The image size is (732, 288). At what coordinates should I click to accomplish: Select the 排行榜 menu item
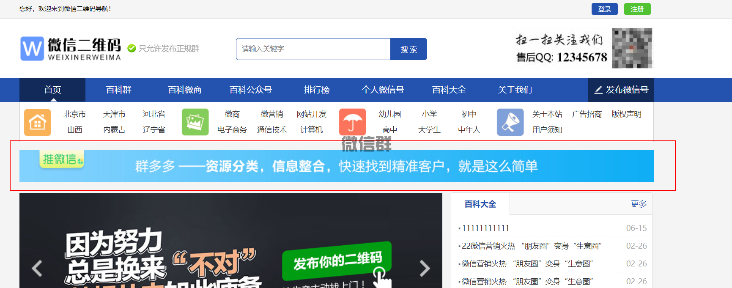click(x=316, y=90)
